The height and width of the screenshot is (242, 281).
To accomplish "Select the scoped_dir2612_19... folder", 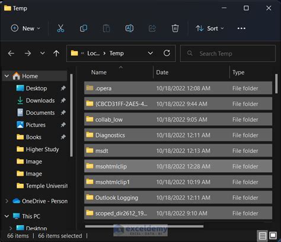I will (178, 213).
